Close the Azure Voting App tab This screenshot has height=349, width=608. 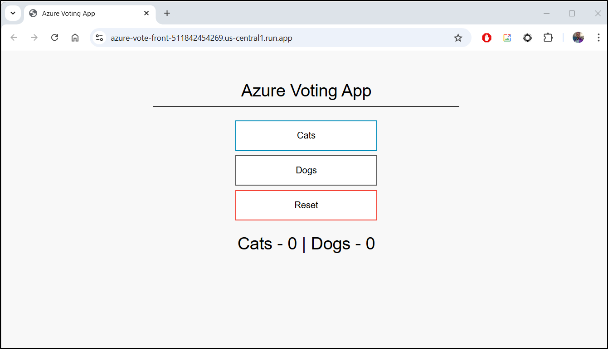point(146,14)
